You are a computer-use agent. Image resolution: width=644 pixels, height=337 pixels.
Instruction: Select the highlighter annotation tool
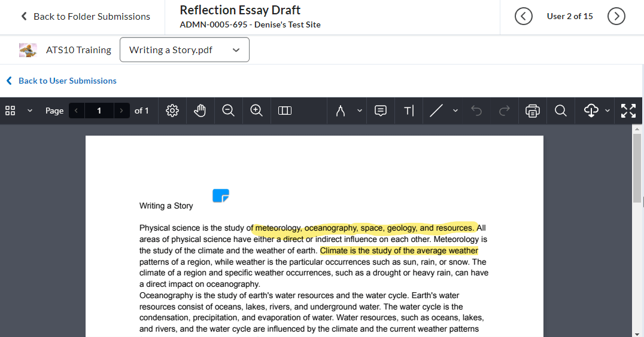pyautogui.click(x=341, y=111)
